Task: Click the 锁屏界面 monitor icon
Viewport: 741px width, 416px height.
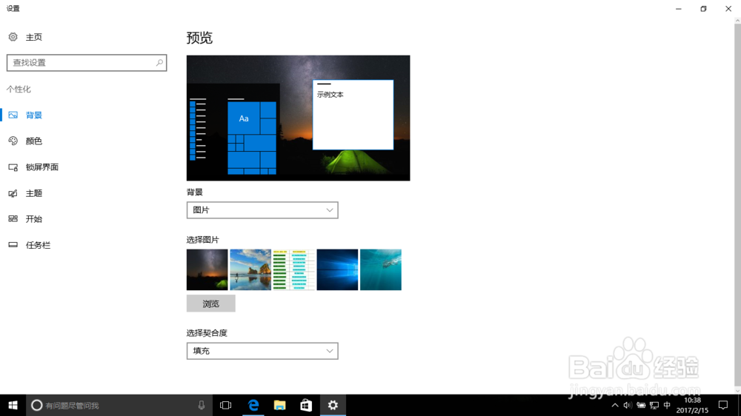Action: coord(13,167)
